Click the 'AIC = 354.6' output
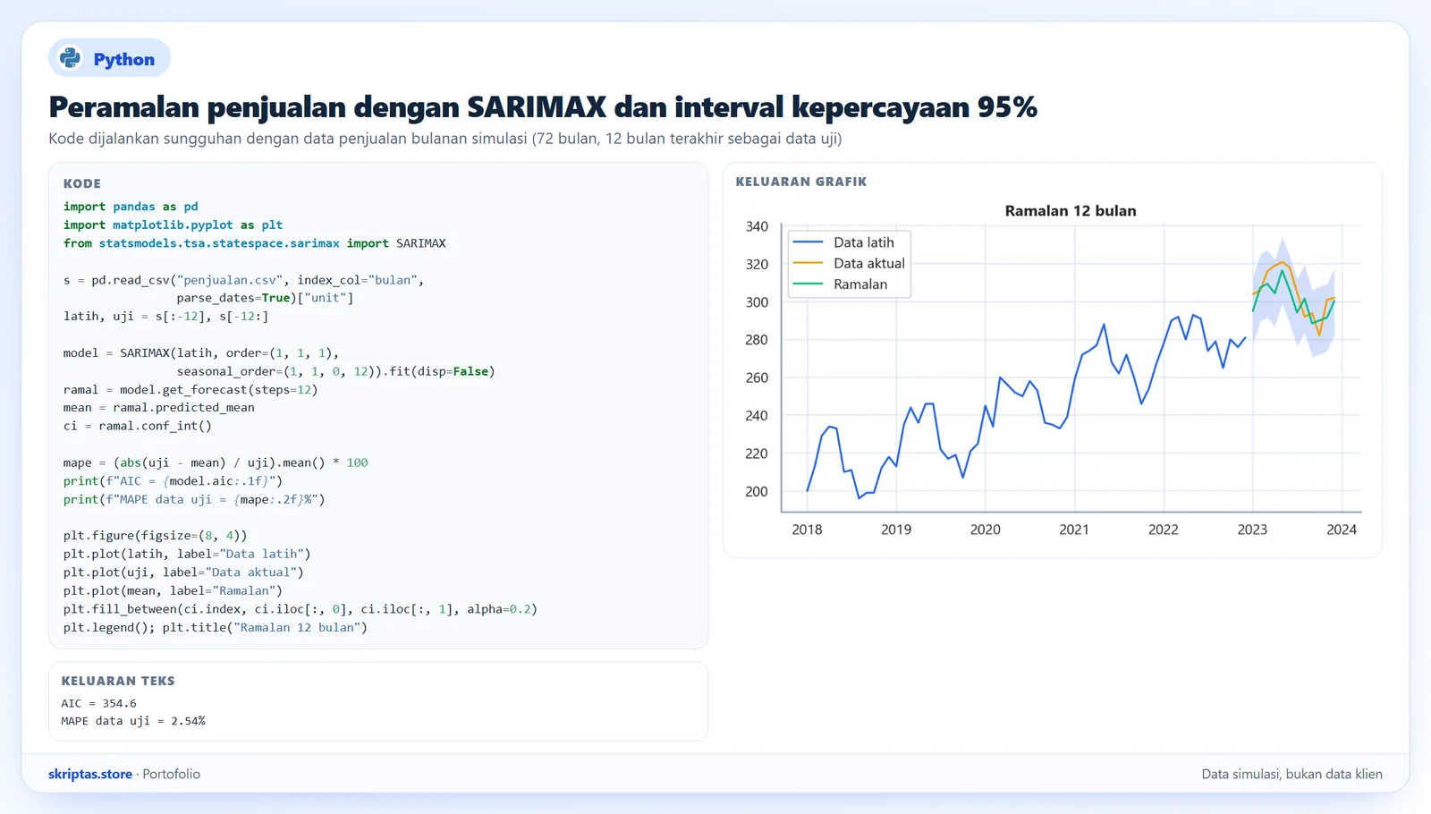This screenshot has width=1431, height=814. (99, 703)
